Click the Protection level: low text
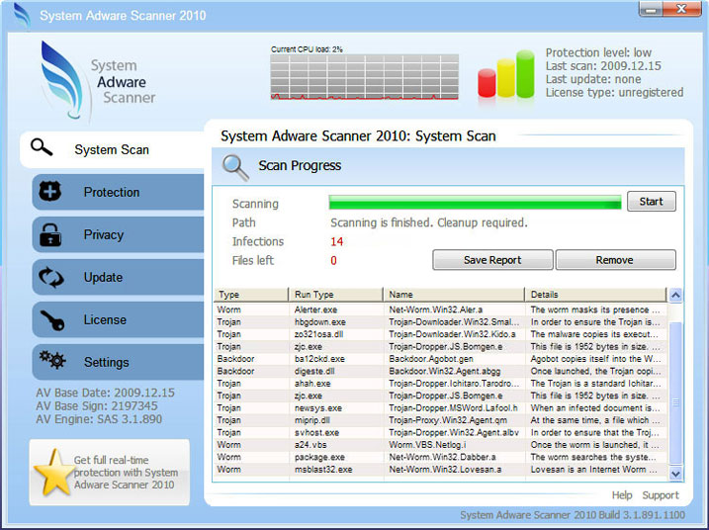This screenshot has width=709, height=530. (598, 52)
